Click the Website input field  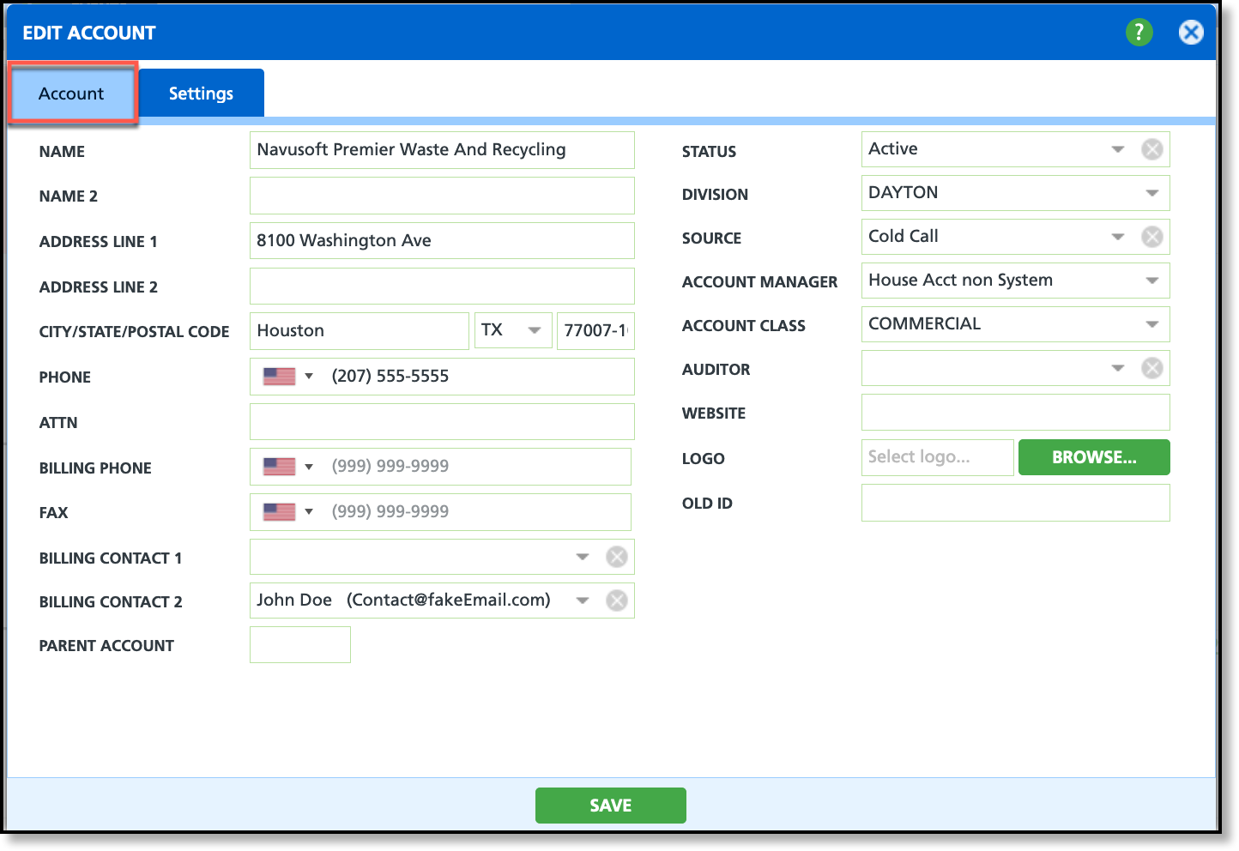click(1016, 413)
